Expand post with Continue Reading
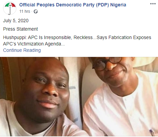Screen dimensions: 158x137 coord(22,50)
